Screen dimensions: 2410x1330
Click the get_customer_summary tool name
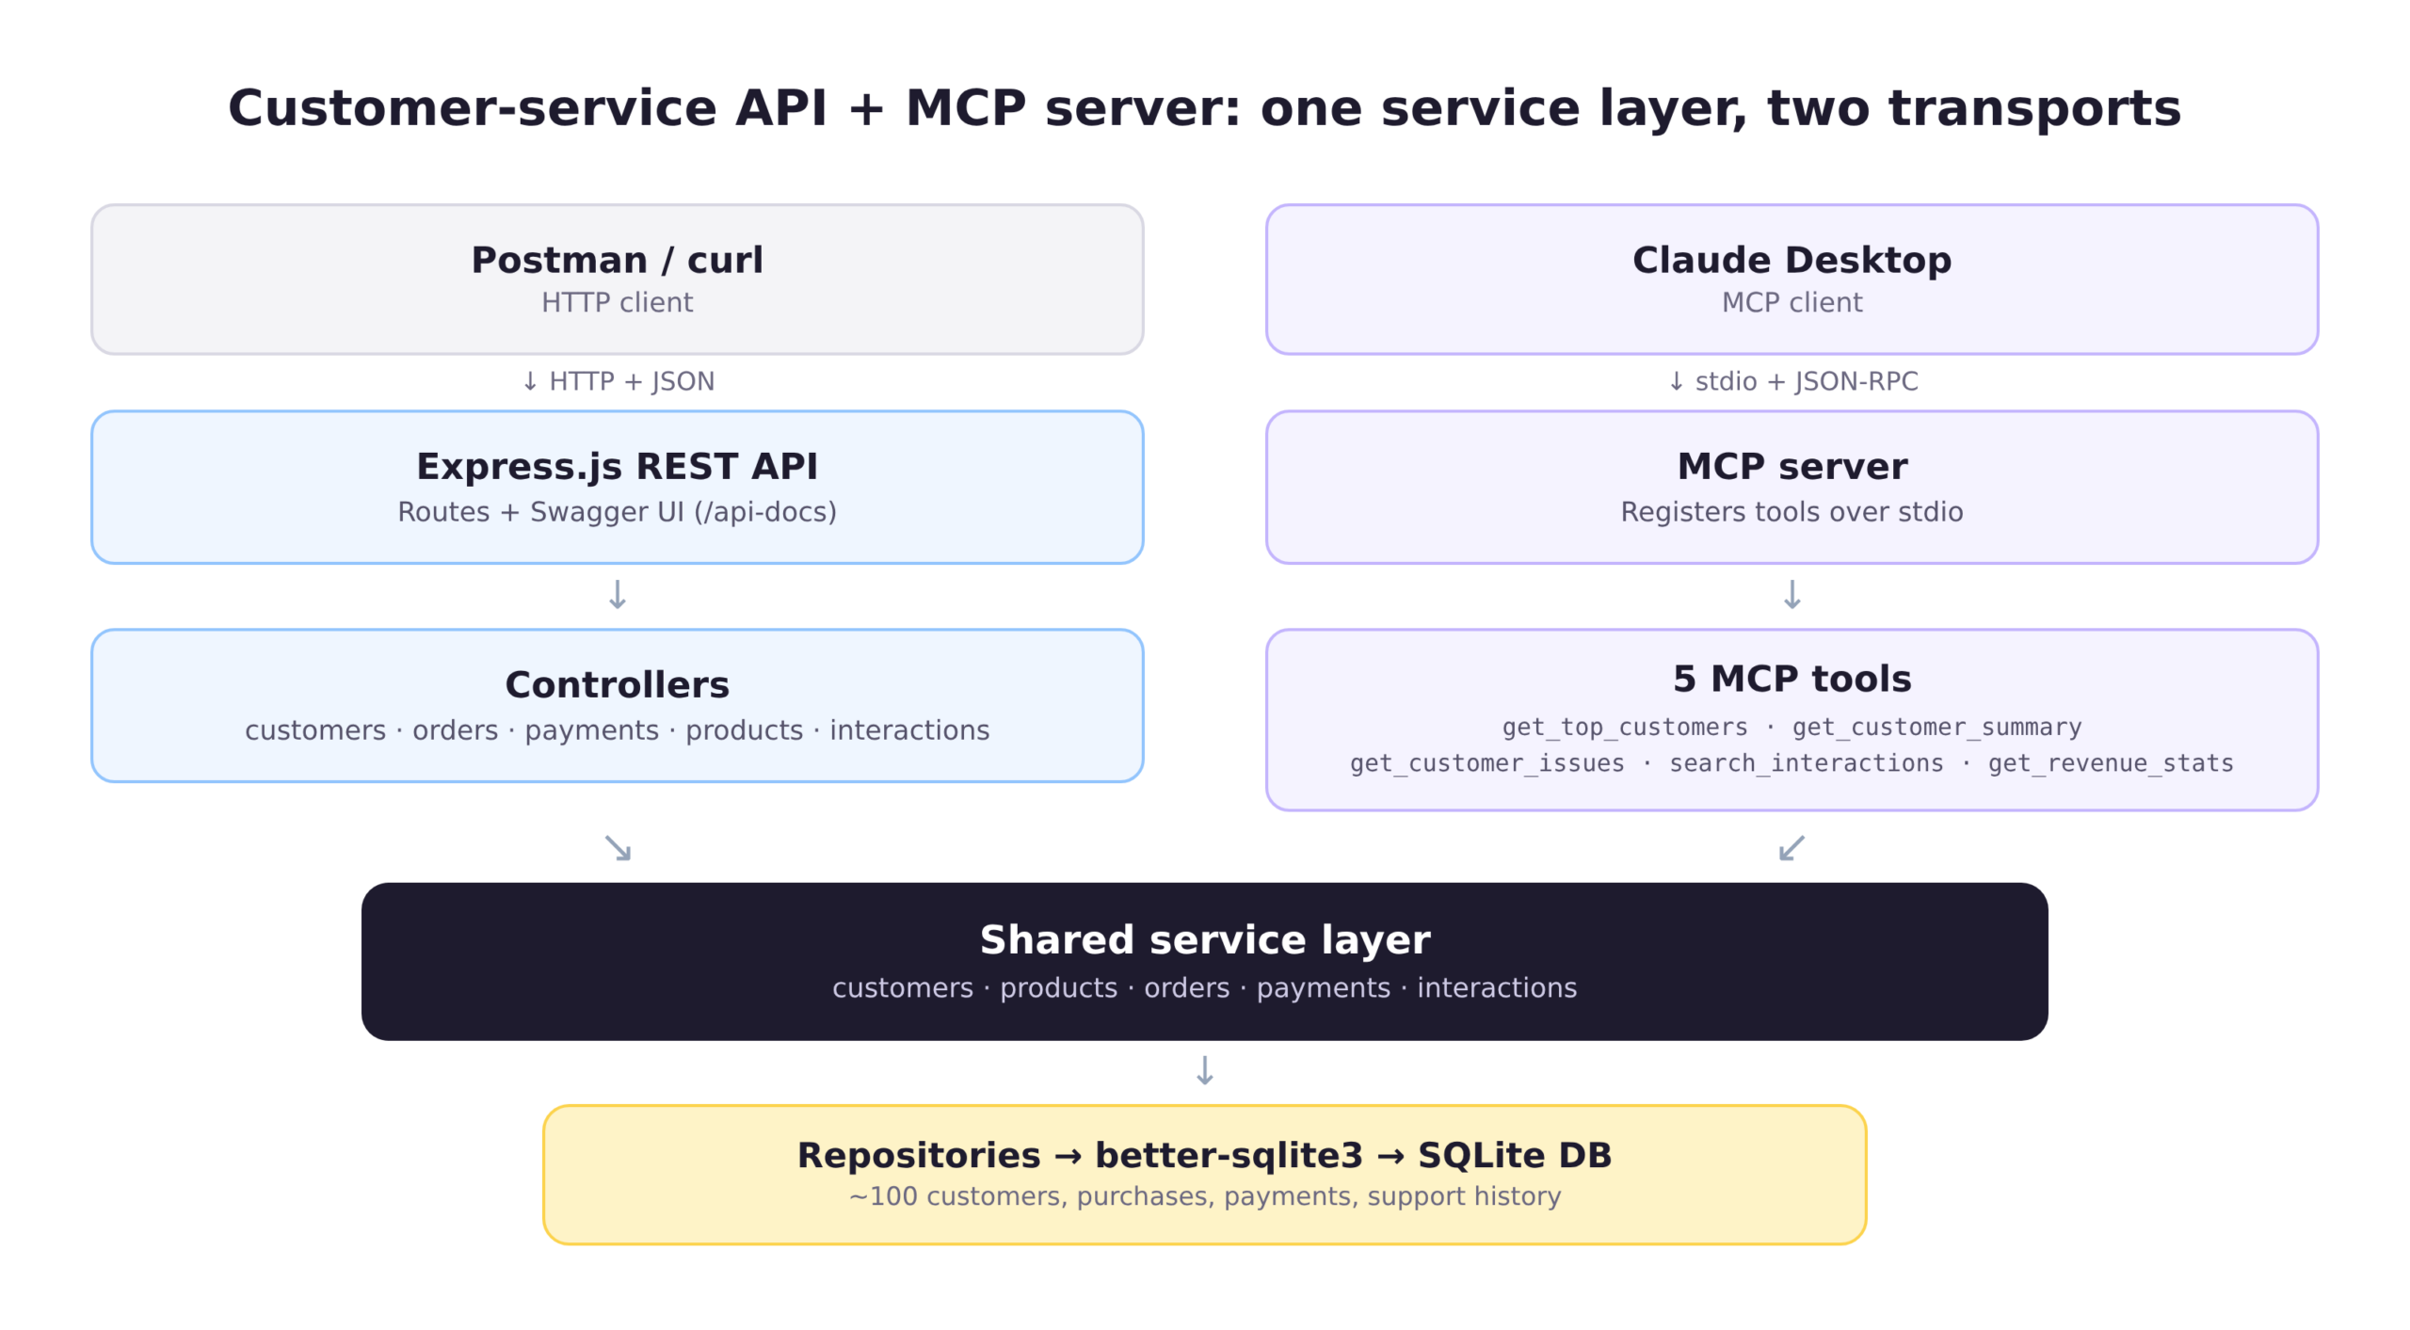[1936, 728]
